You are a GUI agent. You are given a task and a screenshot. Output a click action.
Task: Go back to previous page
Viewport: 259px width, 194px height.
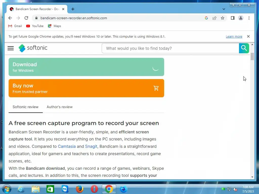pyautogui.click(x=10, y=18)
